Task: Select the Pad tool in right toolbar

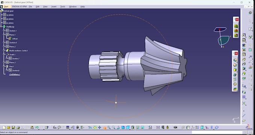Action: pyautogui.click(x=244, y=35)
